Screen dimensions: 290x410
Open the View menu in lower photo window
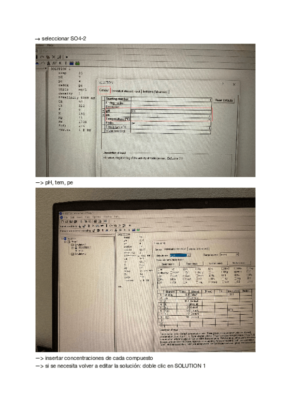click(x=87, y=217)
